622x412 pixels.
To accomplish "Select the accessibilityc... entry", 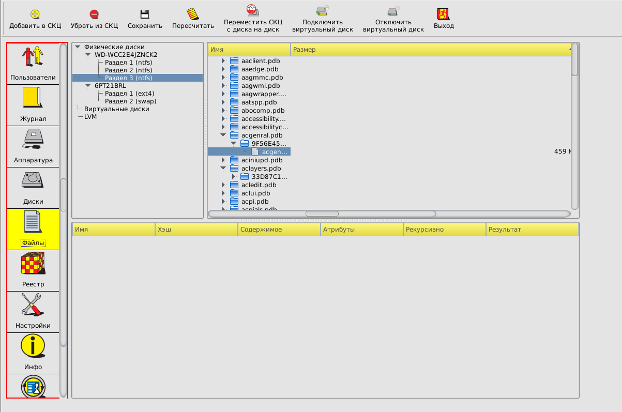I will point(265,127).
